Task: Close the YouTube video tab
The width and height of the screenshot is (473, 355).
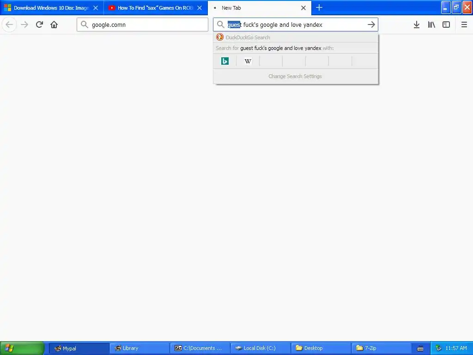Action: click(200, 8)
